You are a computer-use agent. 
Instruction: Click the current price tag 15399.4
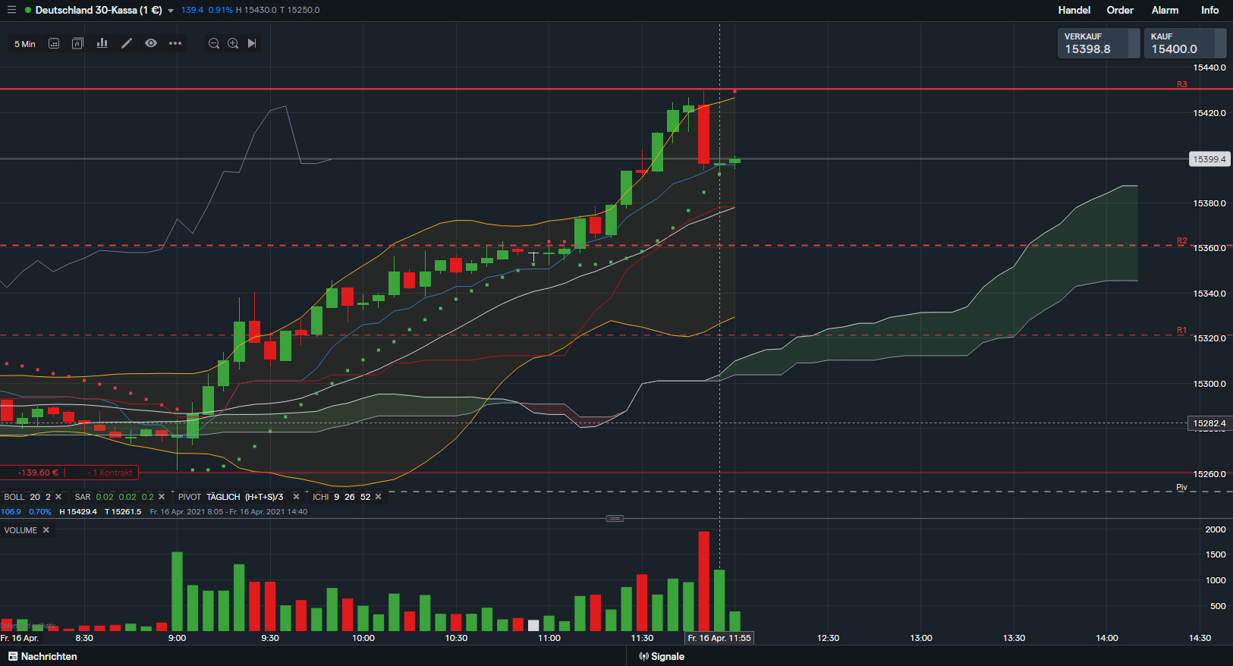(1209, 159)
